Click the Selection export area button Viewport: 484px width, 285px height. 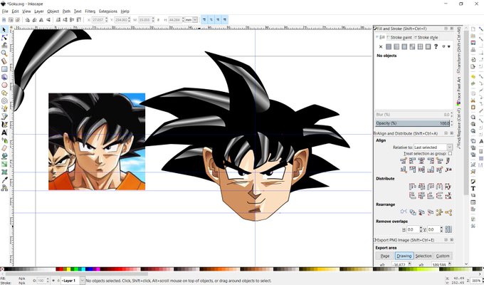click(423, 256)
